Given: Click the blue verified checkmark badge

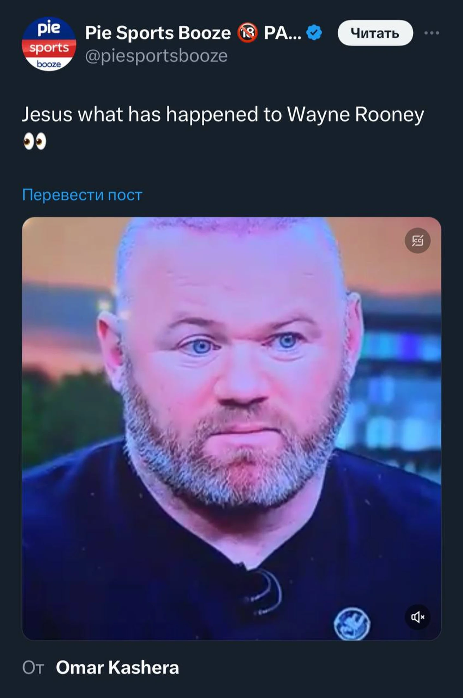Looking at the screenshot, I should (x=315, y=33).
